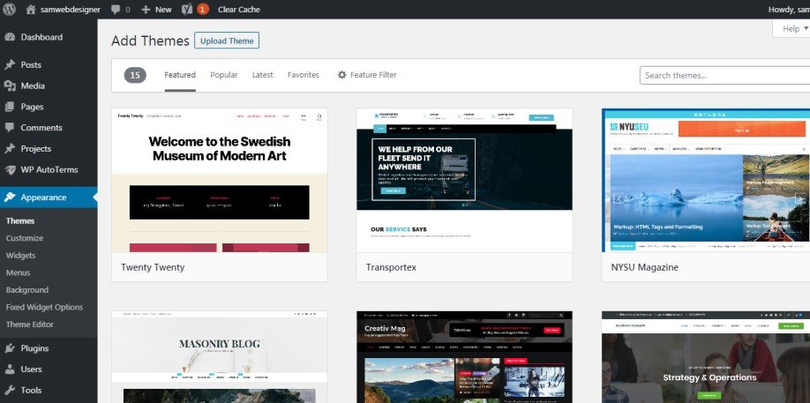The height and width of the screenshot is (403, 810).
Task: Select the Transportex theme thumbnail
Action: 464,180
